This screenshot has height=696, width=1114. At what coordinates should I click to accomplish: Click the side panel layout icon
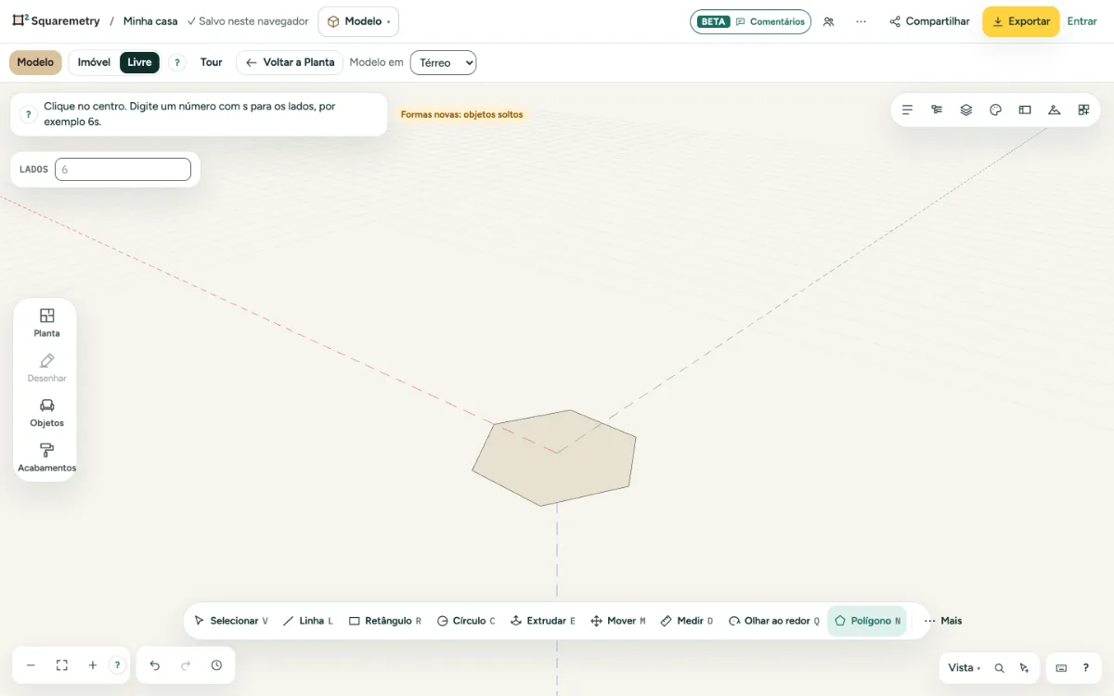point(1025,110)
